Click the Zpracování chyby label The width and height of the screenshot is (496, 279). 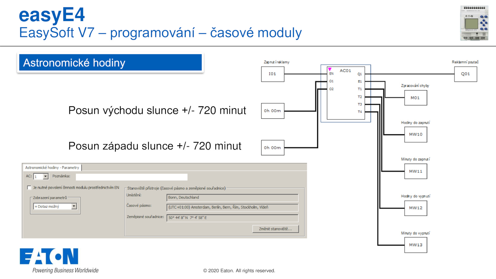pyautogui.click(x=415, y=86)
